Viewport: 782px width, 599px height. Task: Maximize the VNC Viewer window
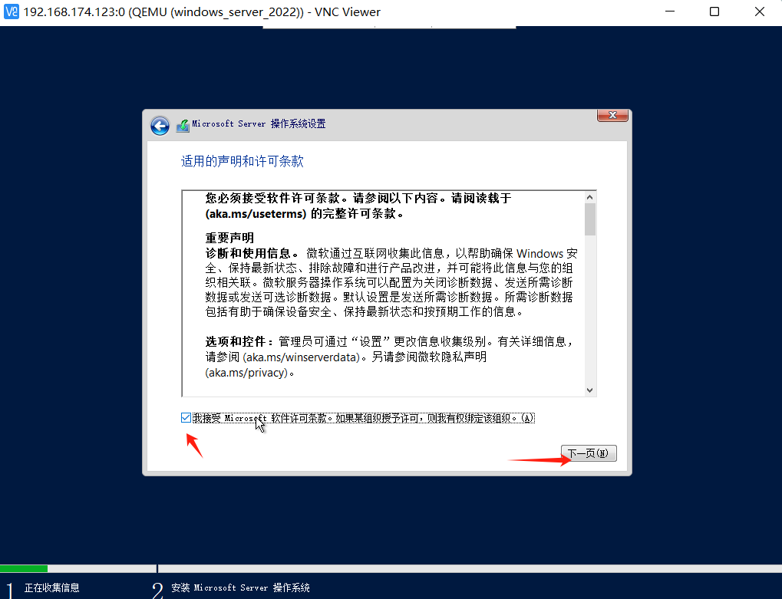click(x=714, y=12)
